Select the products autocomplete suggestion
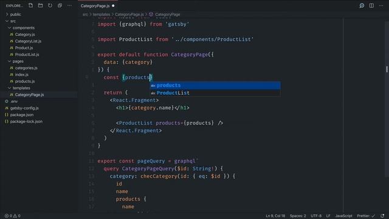The image size is (389, 219). coord(215,85)
